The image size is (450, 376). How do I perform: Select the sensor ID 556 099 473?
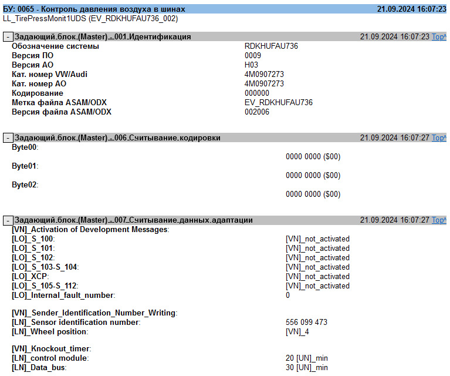(306, 323)
